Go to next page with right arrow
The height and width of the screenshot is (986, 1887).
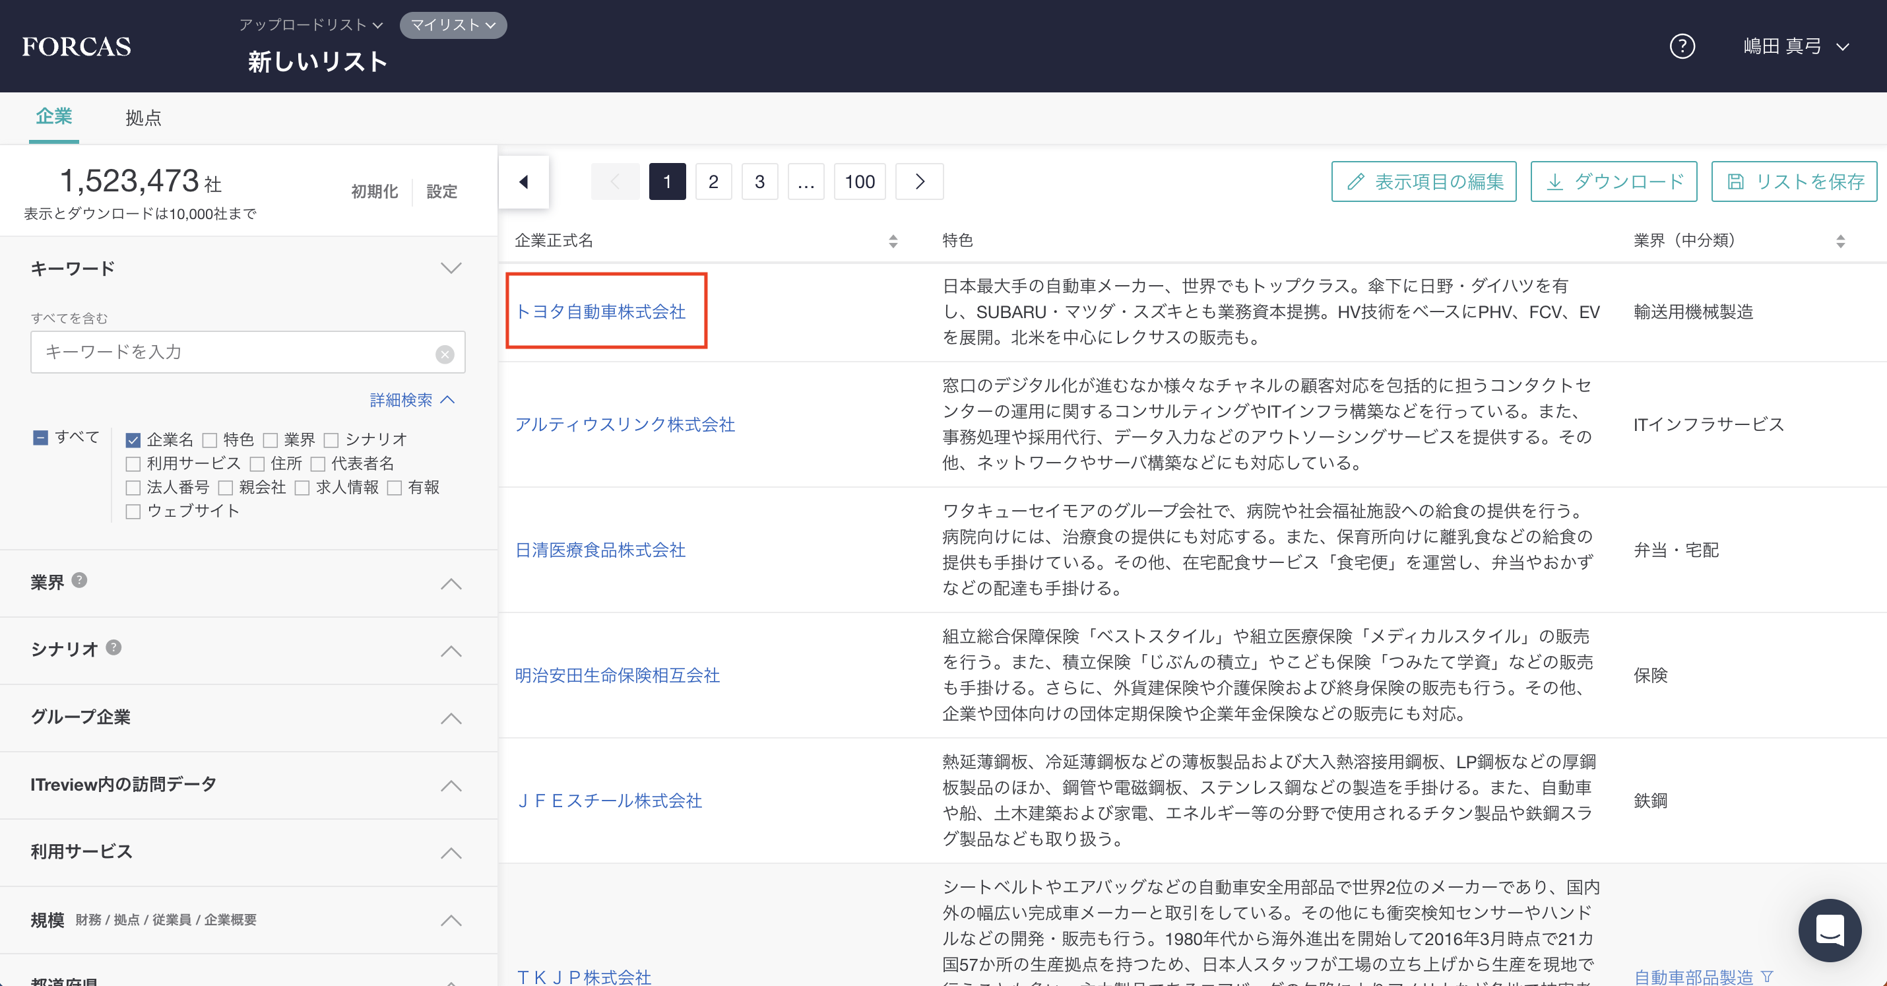(920, 181)
